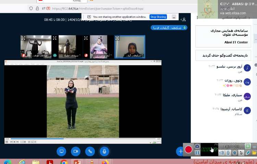Image resolution: width=257 pixels, height=164 pixels.
Task: Click the 1366 × 768 resolution label
Action: (231, 146)
